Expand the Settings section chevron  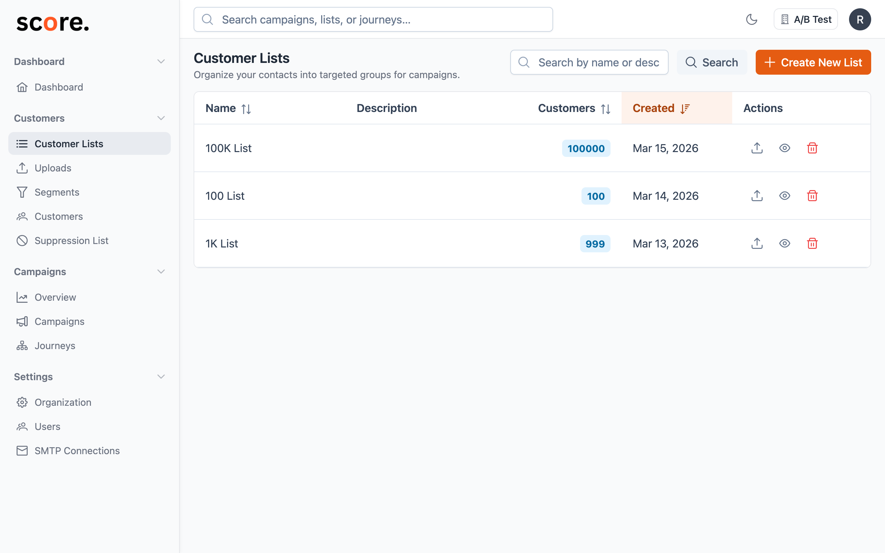[x=161, y=376]
